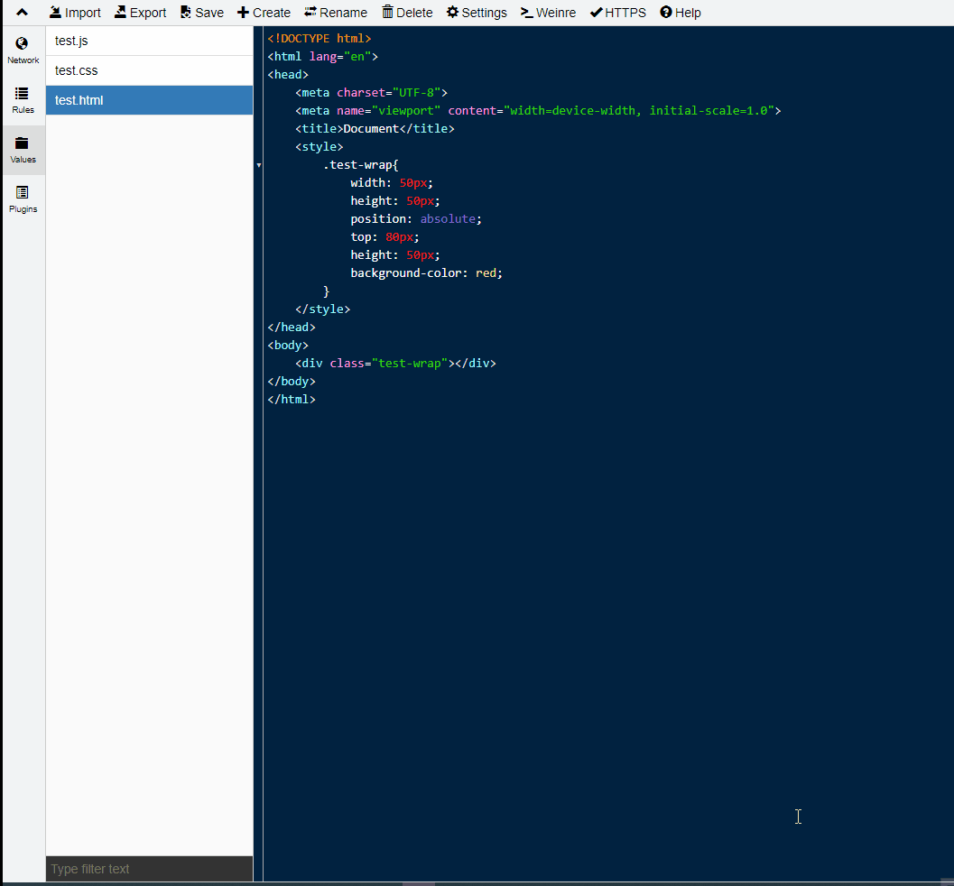Open the HTTPS certificate options
Viewport: 954px width, 886px height.
tap(618, 12)
